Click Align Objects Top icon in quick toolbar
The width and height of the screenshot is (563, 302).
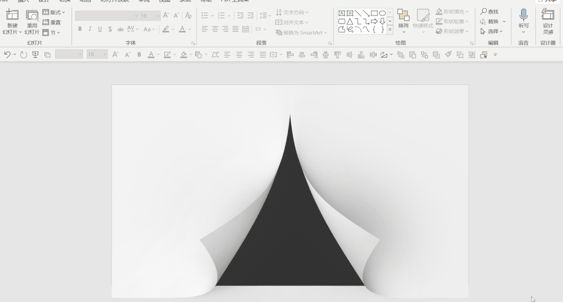pos(338,55)
